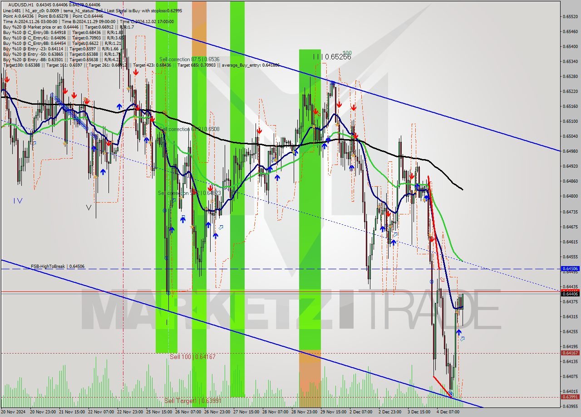Click 0.64800 on the price scale

570,196
